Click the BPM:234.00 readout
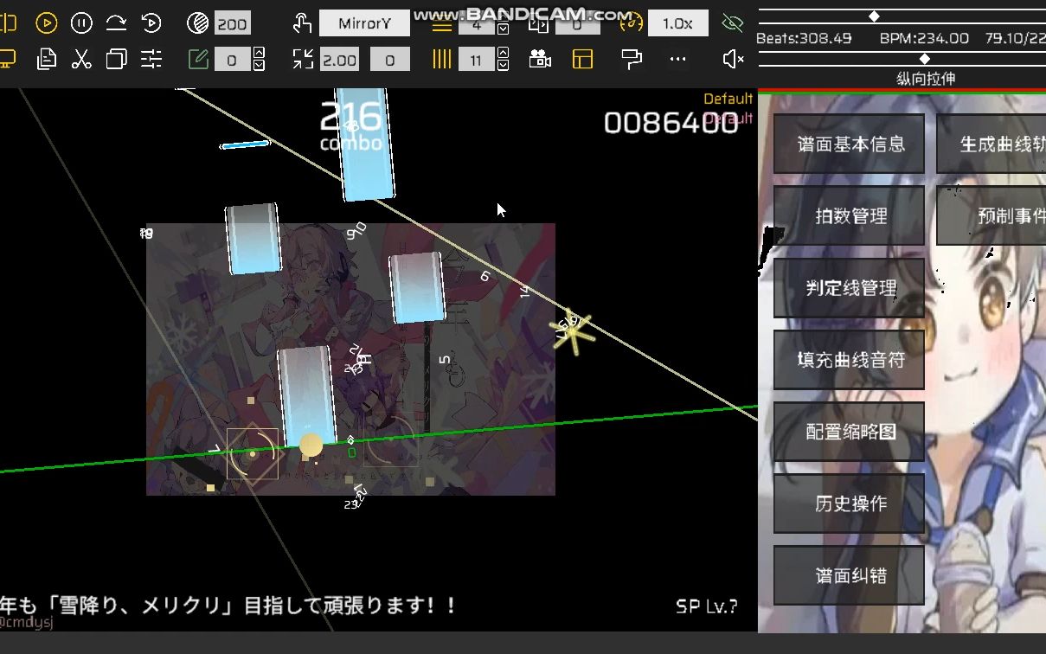 pos(924,38)
